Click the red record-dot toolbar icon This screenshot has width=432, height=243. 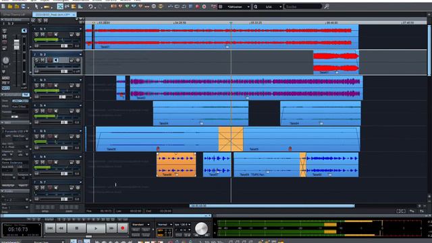point(197,6)
